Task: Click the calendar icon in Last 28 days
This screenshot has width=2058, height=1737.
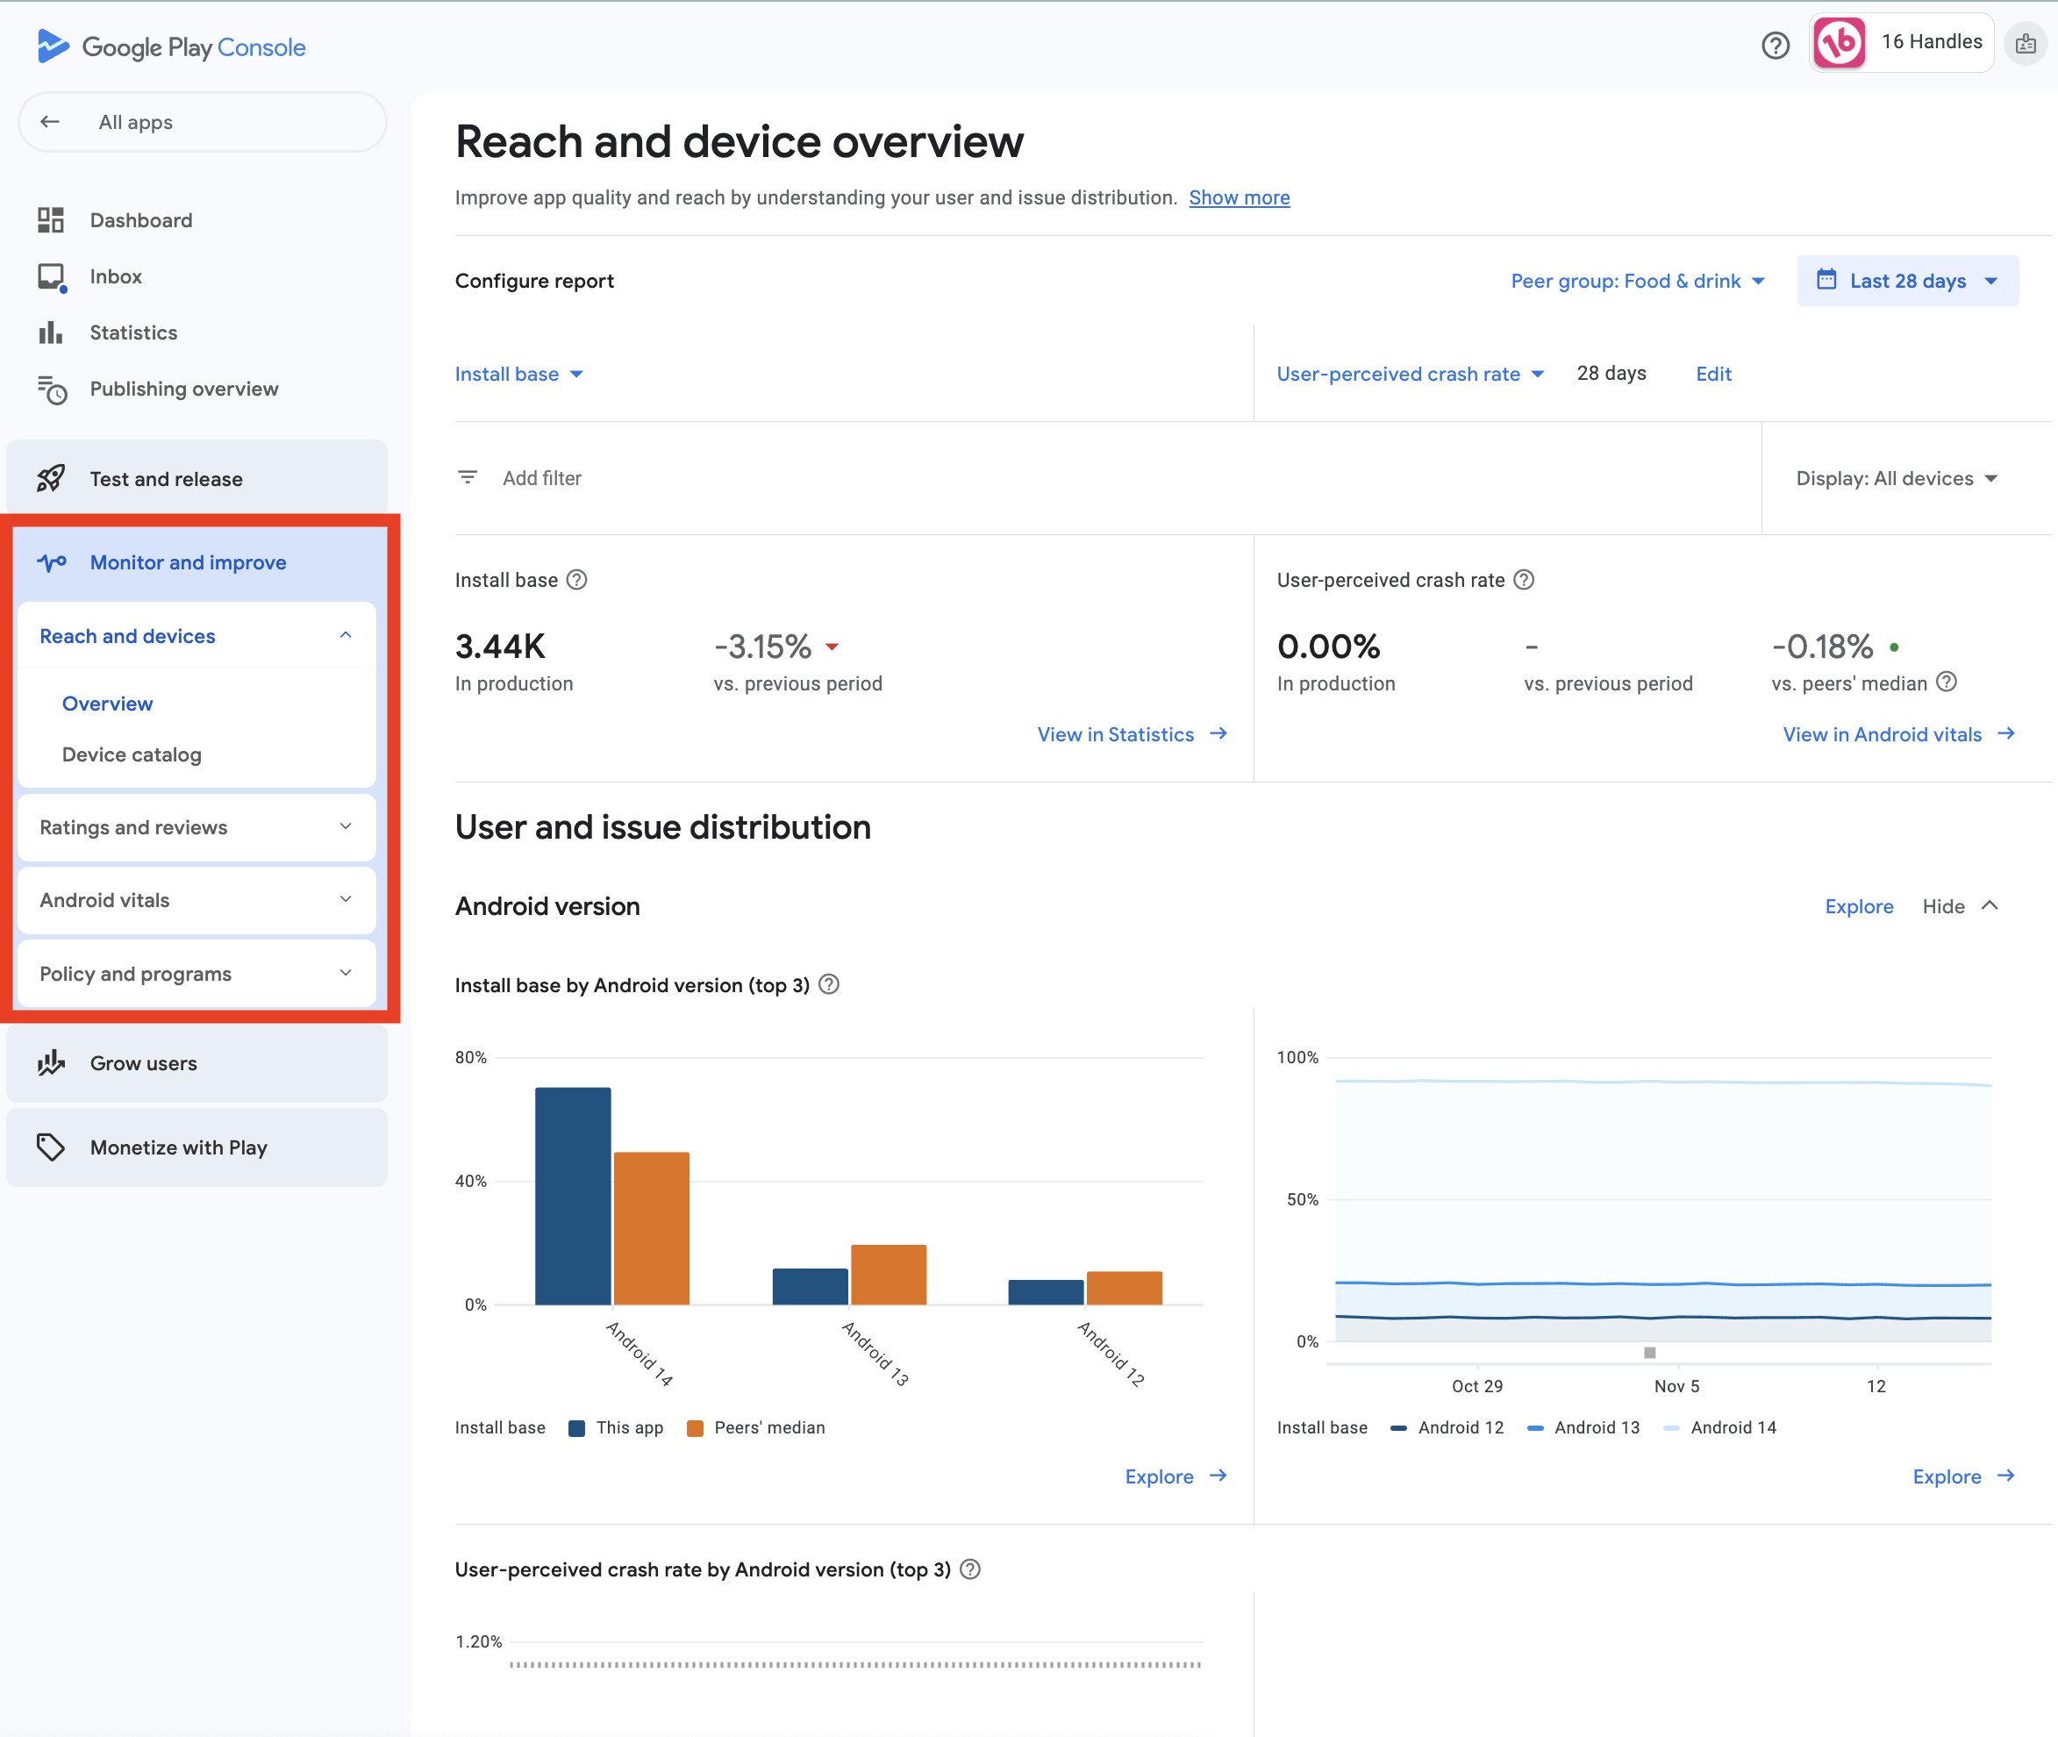Action: click(x=1826, y=280)
